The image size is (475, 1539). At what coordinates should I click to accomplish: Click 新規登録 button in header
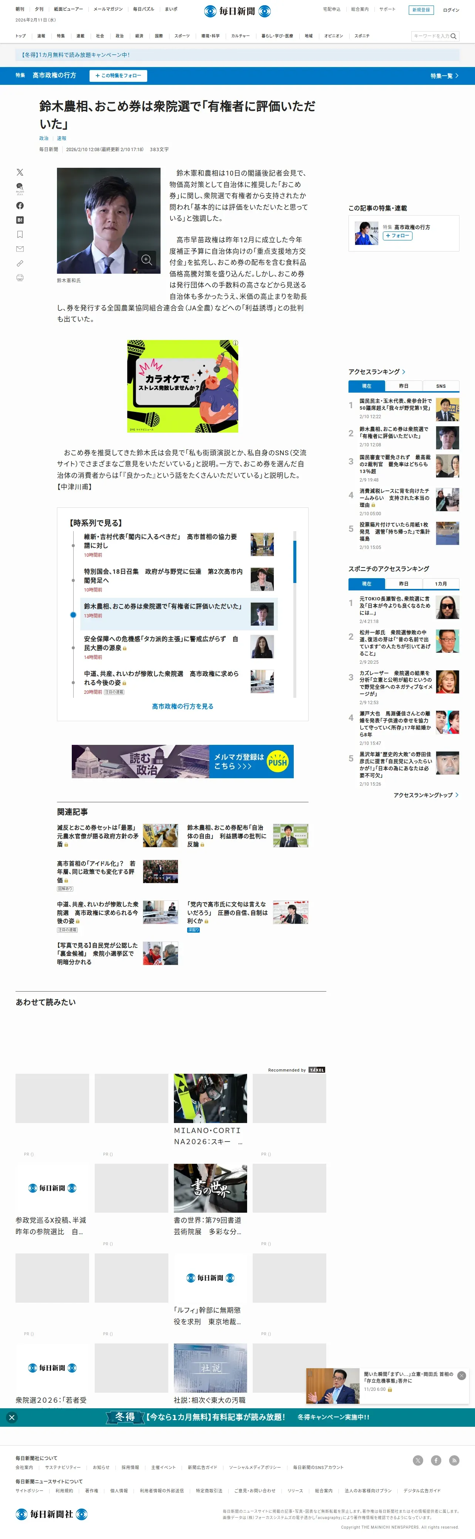click(x=421, y=10)
